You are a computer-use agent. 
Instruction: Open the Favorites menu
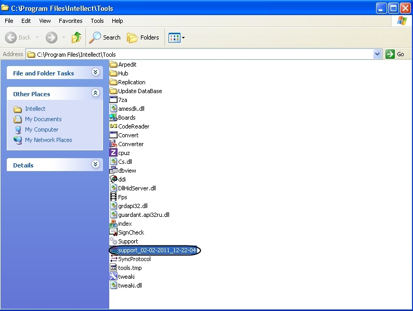click(71, 21)
